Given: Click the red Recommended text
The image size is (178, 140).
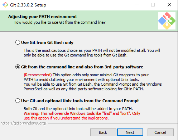Looking at the screenshot, I should 38,75.
